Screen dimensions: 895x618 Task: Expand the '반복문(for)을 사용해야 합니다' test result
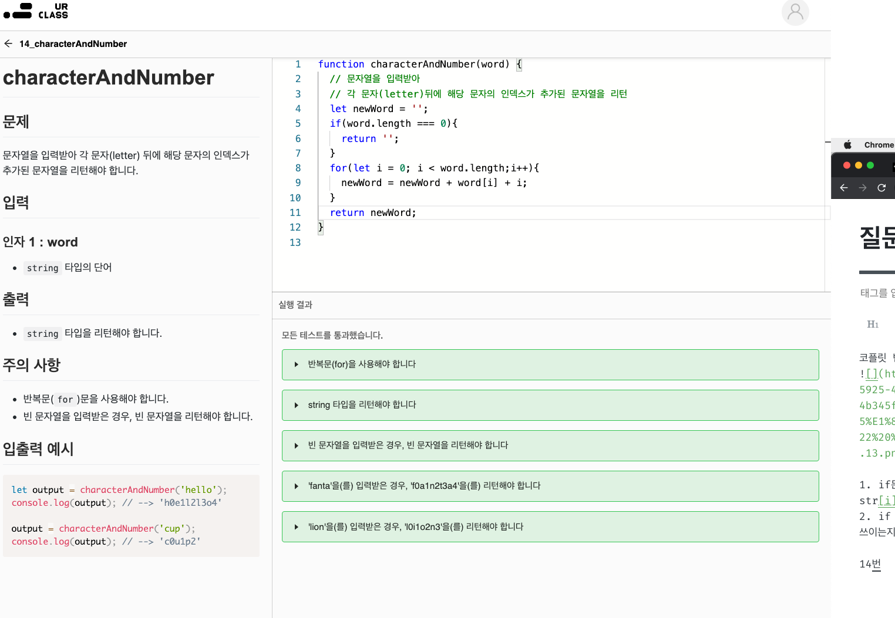coord(550,364)
